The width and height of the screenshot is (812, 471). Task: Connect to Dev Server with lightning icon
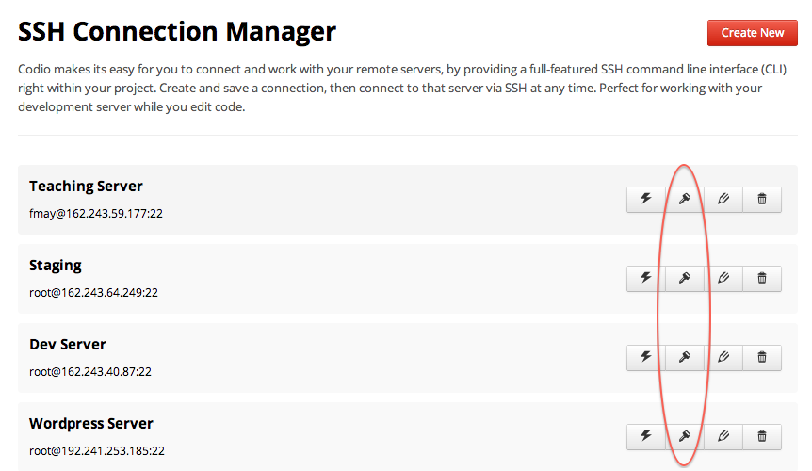[646, 358]
